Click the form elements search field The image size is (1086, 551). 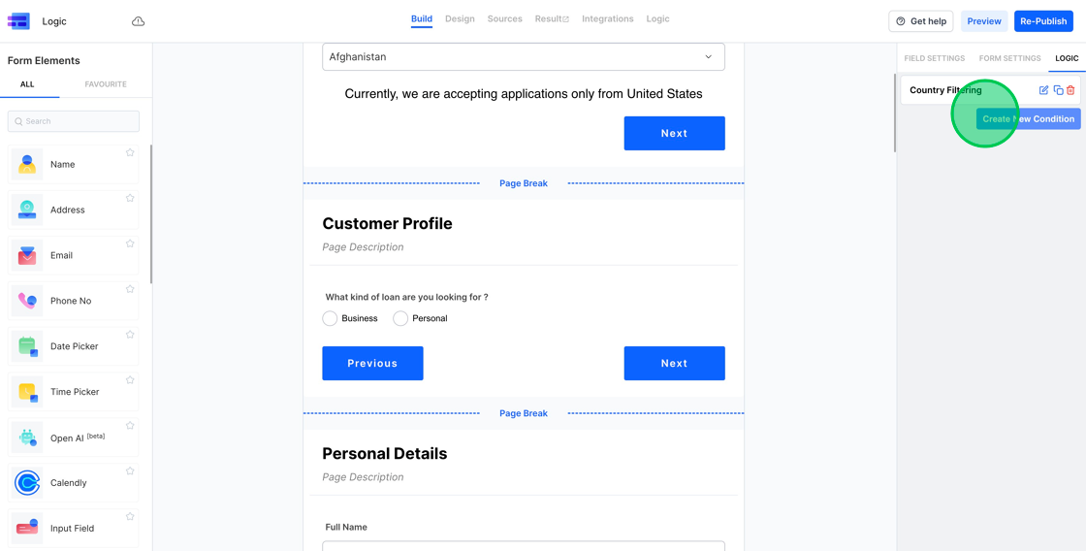pyautogui.click(x=74, y=121)
